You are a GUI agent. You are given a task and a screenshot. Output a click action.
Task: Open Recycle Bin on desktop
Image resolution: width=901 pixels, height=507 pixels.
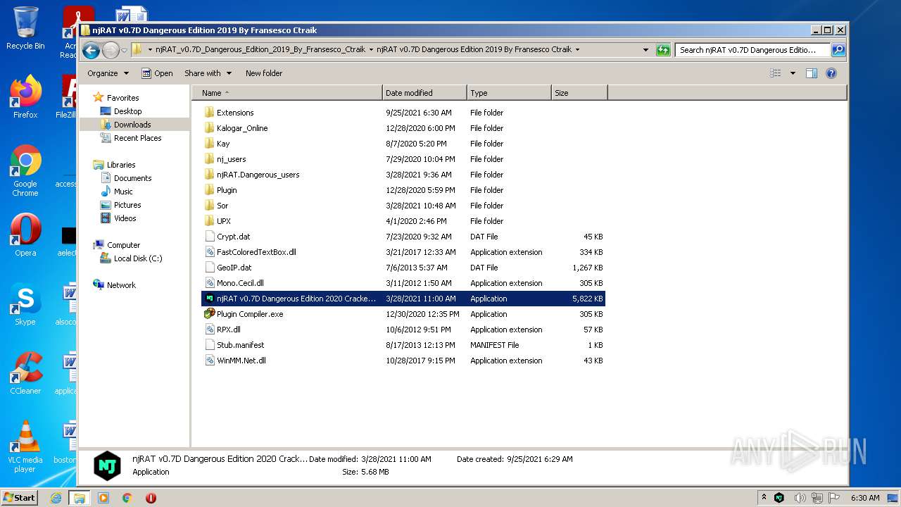point(25,28)
